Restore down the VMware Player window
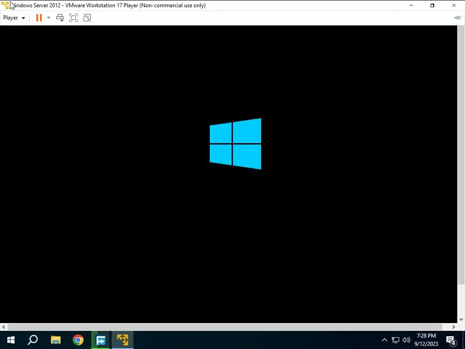This screenshot has width=465, height=349. (x=432, y=5)
